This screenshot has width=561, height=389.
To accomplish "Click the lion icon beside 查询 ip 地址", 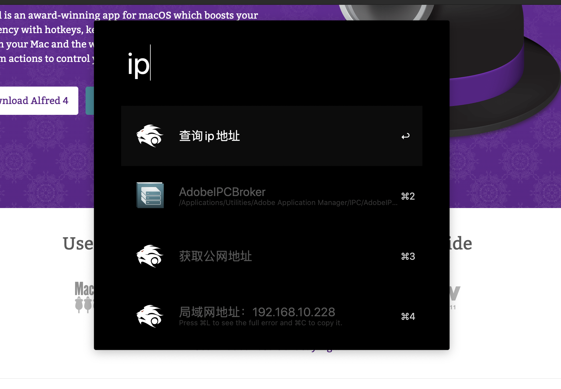I will tap(150, 136).
